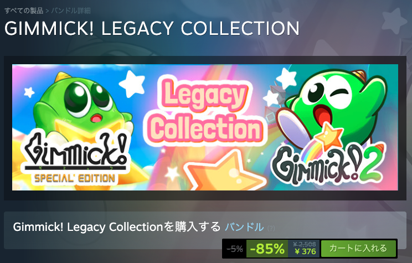Open the blue バンドル link

point(244,227)
